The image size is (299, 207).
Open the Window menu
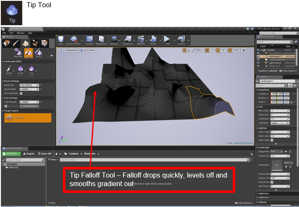[21, 33]
